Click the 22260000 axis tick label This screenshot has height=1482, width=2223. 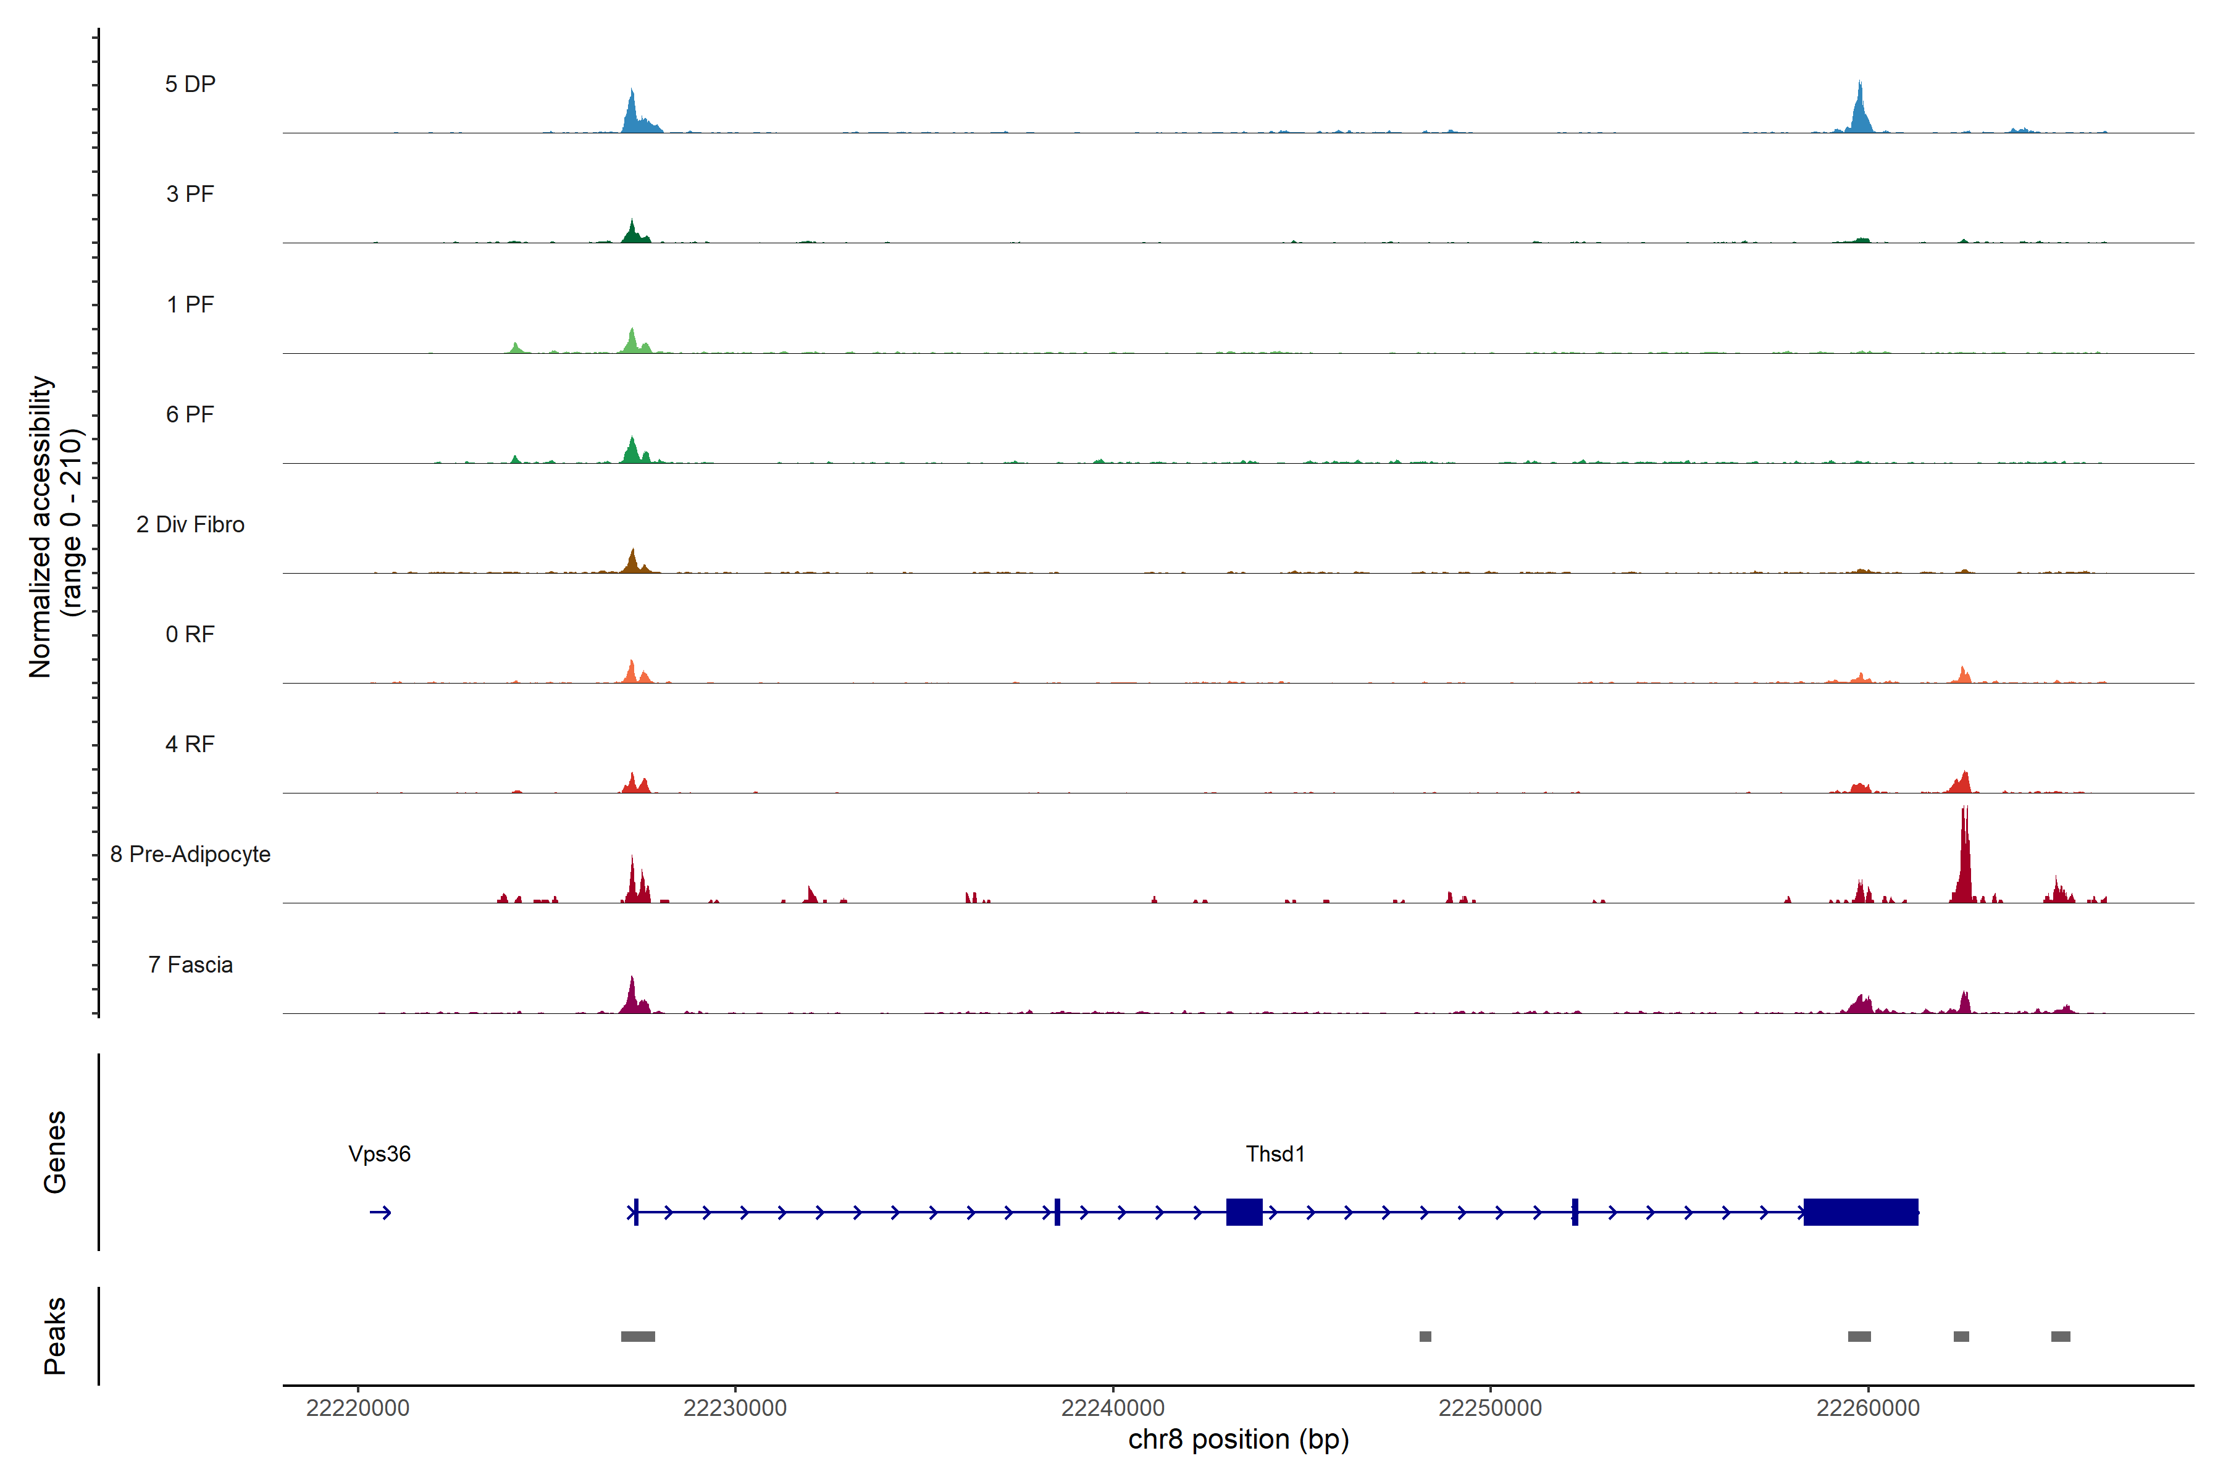tap(1867, 1409)
